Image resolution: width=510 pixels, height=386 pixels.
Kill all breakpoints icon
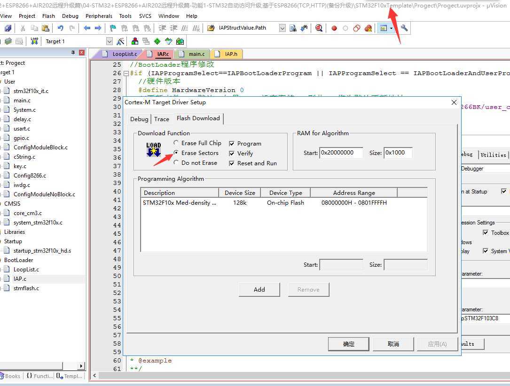click(368, 28)
